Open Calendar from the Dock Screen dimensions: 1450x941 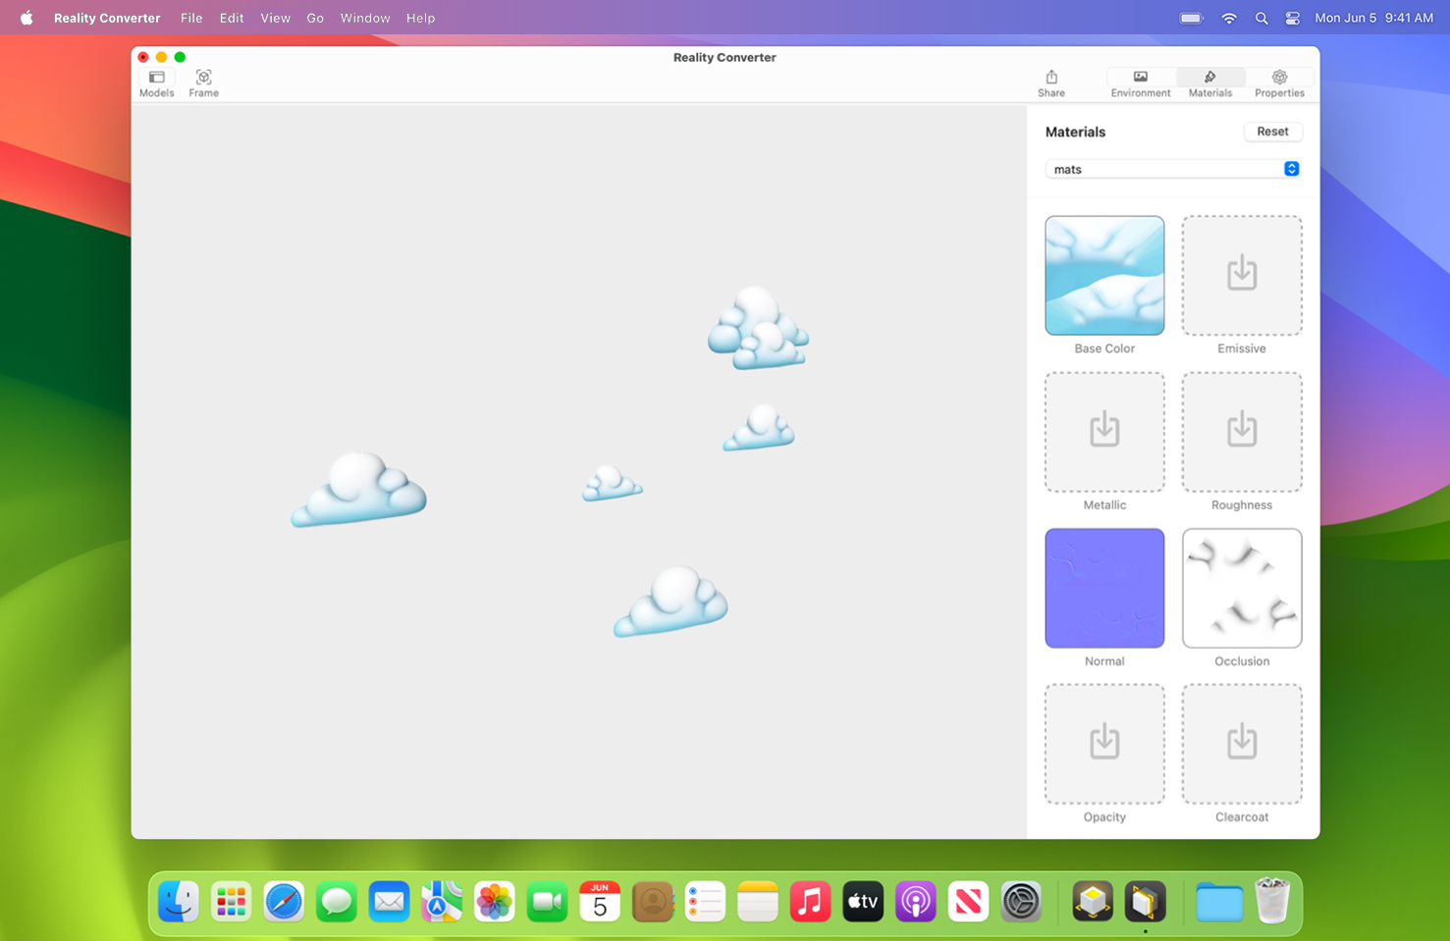pyautogui.click(x=600, y=901)
